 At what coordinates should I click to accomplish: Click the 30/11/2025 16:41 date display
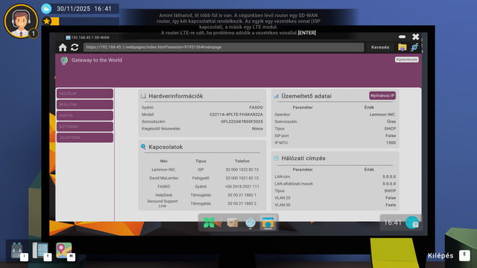[x=84, y=8]
